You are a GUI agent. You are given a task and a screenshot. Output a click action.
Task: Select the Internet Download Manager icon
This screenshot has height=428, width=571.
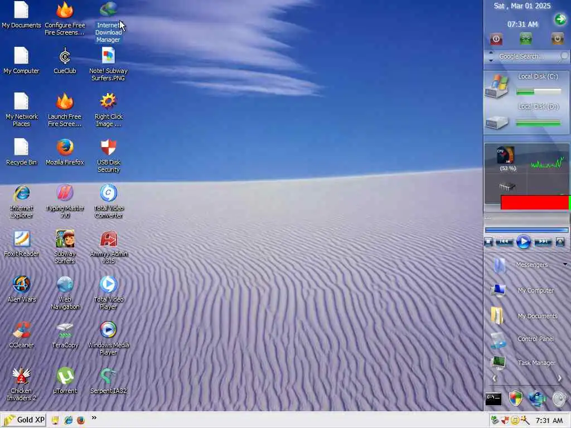pyautogui.click(x=108, y=22)
